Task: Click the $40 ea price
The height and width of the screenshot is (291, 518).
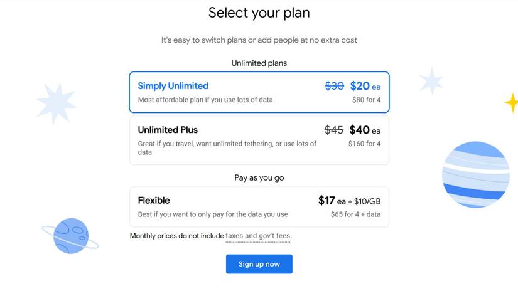Action: pos(365,130)
